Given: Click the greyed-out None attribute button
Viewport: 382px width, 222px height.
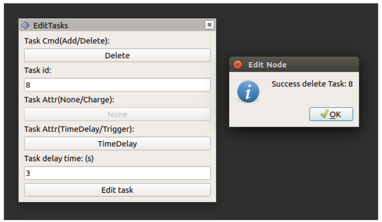Looking at the screenshot, I should click(x=117, y=114).
